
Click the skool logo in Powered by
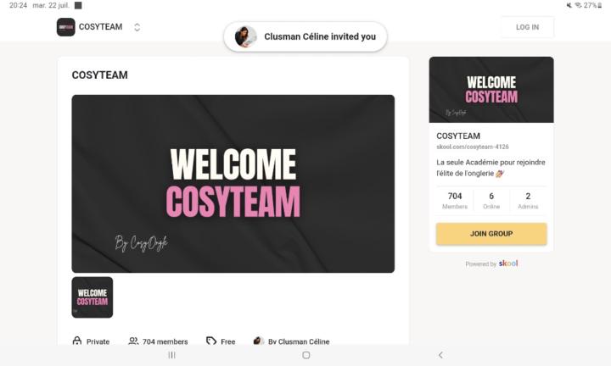[x=508, y=263]
